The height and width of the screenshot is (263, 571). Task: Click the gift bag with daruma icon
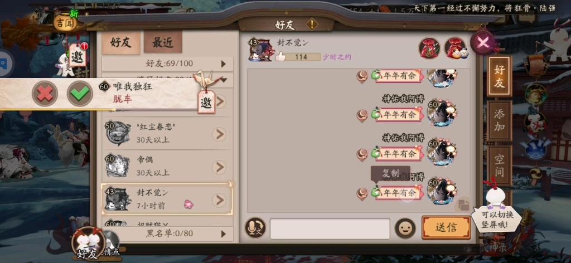click(456, 48)
